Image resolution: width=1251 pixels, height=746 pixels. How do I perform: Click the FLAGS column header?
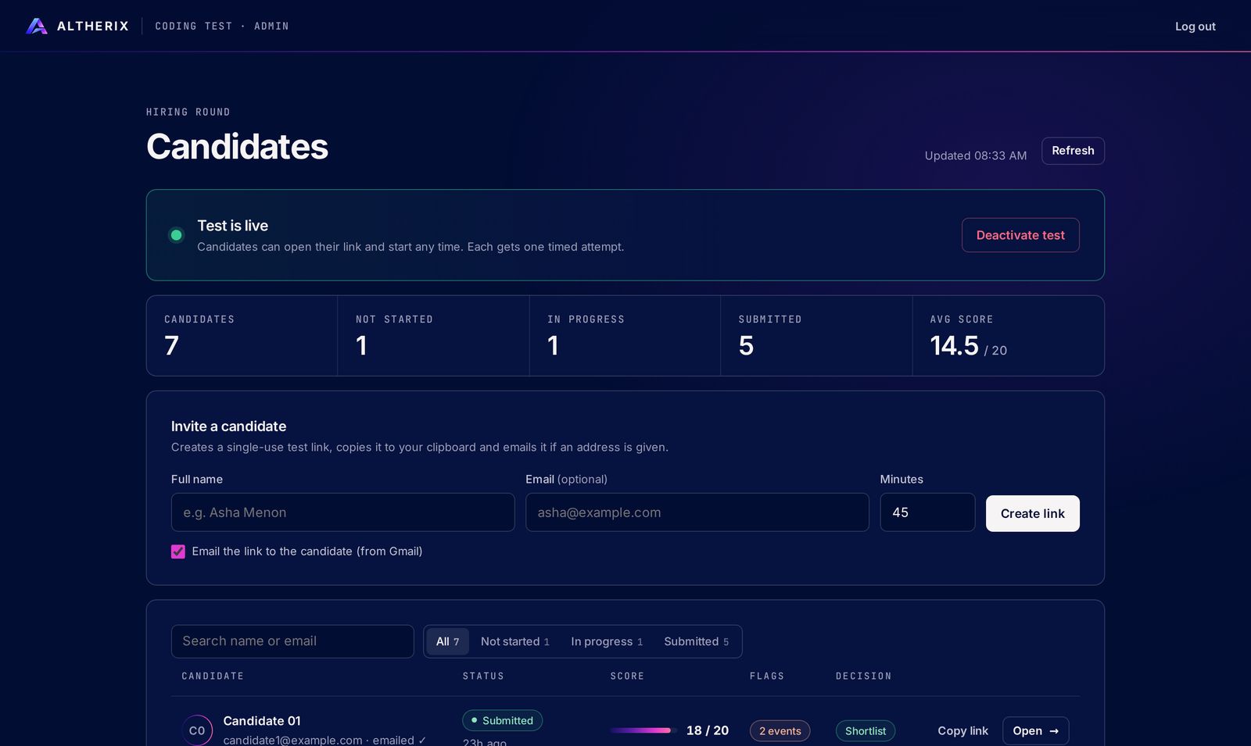point(767,676)
